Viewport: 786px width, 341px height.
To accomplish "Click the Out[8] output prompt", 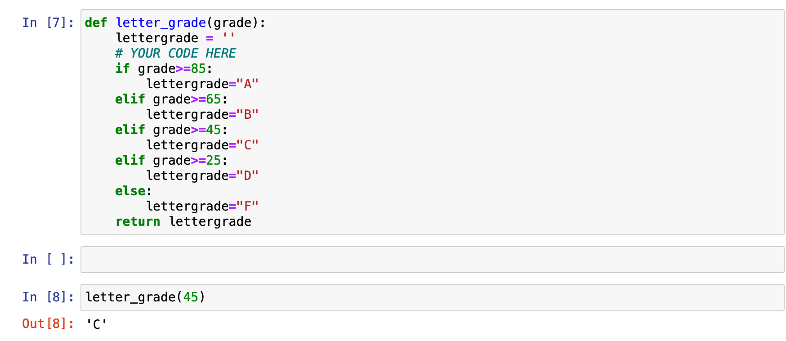I will [48, 323].
